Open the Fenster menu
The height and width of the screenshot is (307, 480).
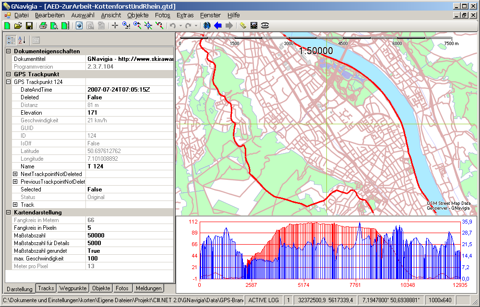[210, 15]
